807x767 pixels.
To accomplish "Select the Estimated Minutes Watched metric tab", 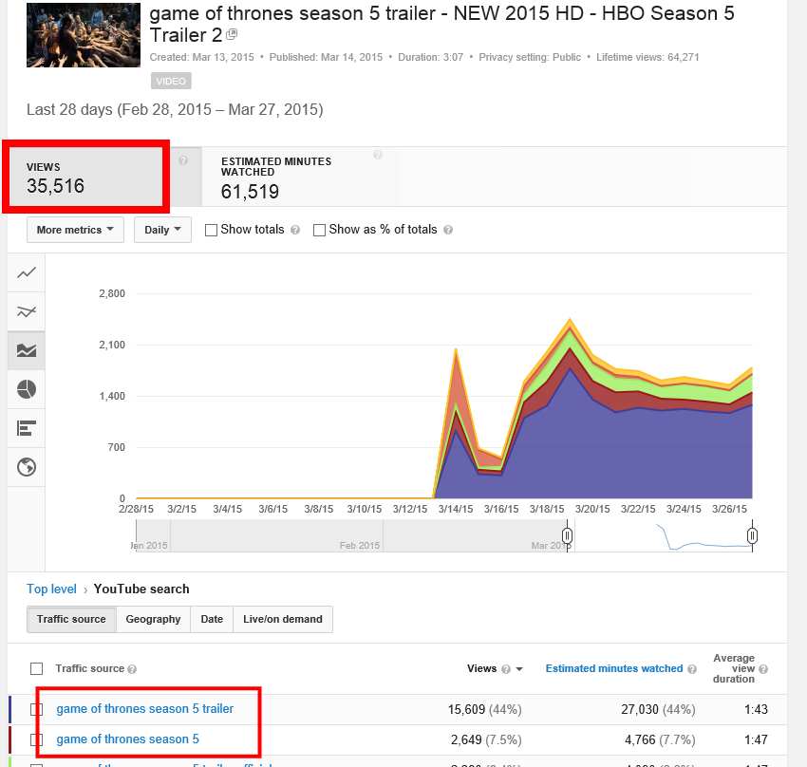I will [298, 177].
